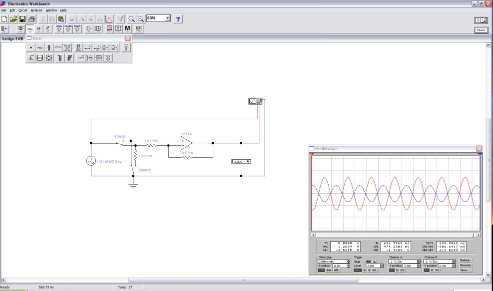
Task: Open the Circuit menu
Action: coord(23,10)
